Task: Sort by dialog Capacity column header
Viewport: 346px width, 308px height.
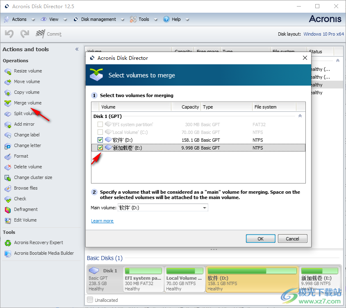Action: (x=186, y=107)
